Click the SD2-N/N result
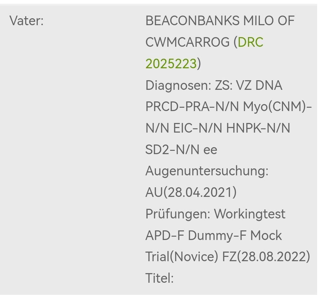 [x=172, y=150]
